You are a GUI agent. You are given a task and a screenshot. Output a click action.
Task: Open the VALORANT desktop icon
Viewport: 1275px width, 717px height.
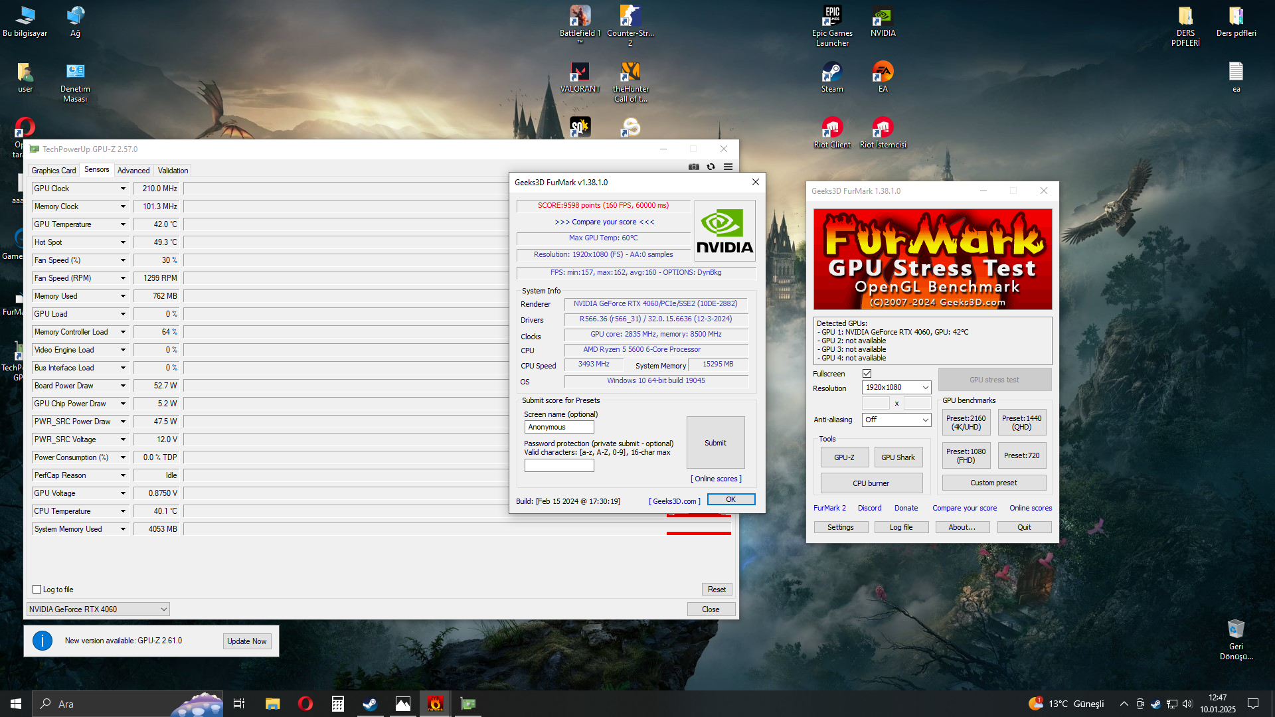[x=580, y=72]
